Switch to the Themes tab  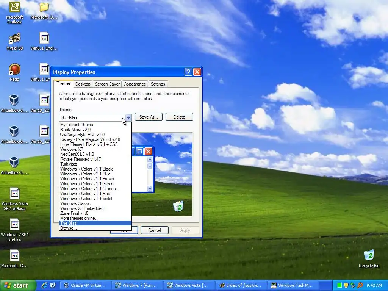64,83
